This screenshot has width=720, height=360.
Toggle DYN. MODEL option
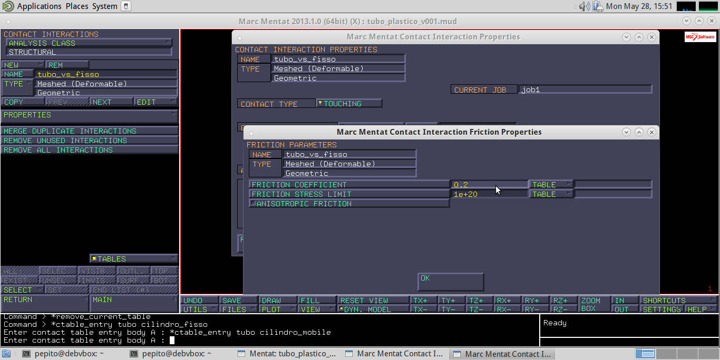coord(374,309)
